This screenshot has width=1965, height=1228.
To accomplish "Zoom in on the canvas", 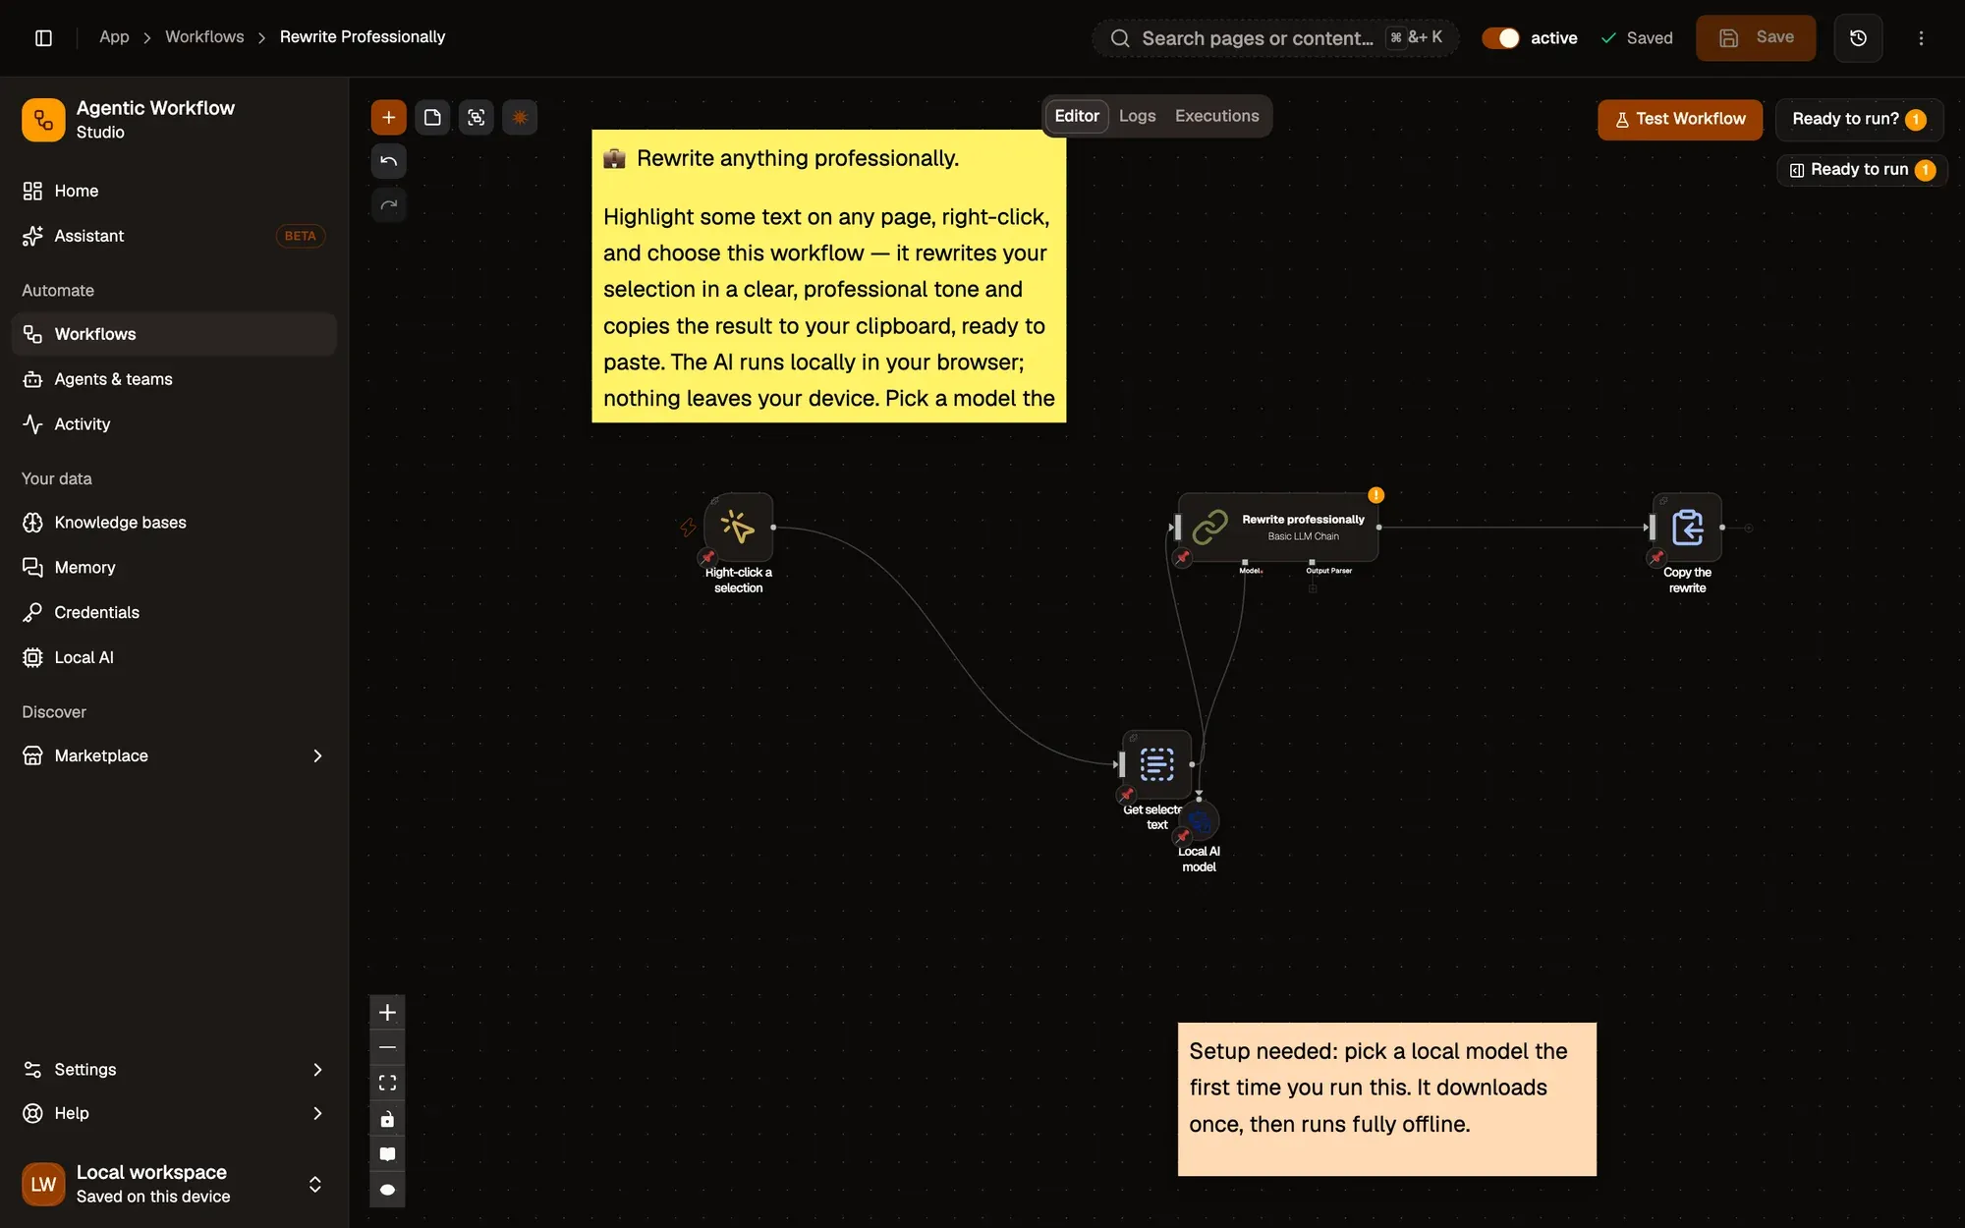I will point(387,1013).
